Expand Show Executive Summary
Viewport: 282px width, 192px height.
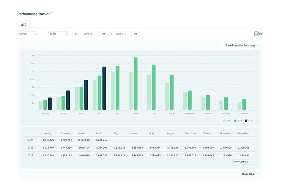tap(242, 46)
